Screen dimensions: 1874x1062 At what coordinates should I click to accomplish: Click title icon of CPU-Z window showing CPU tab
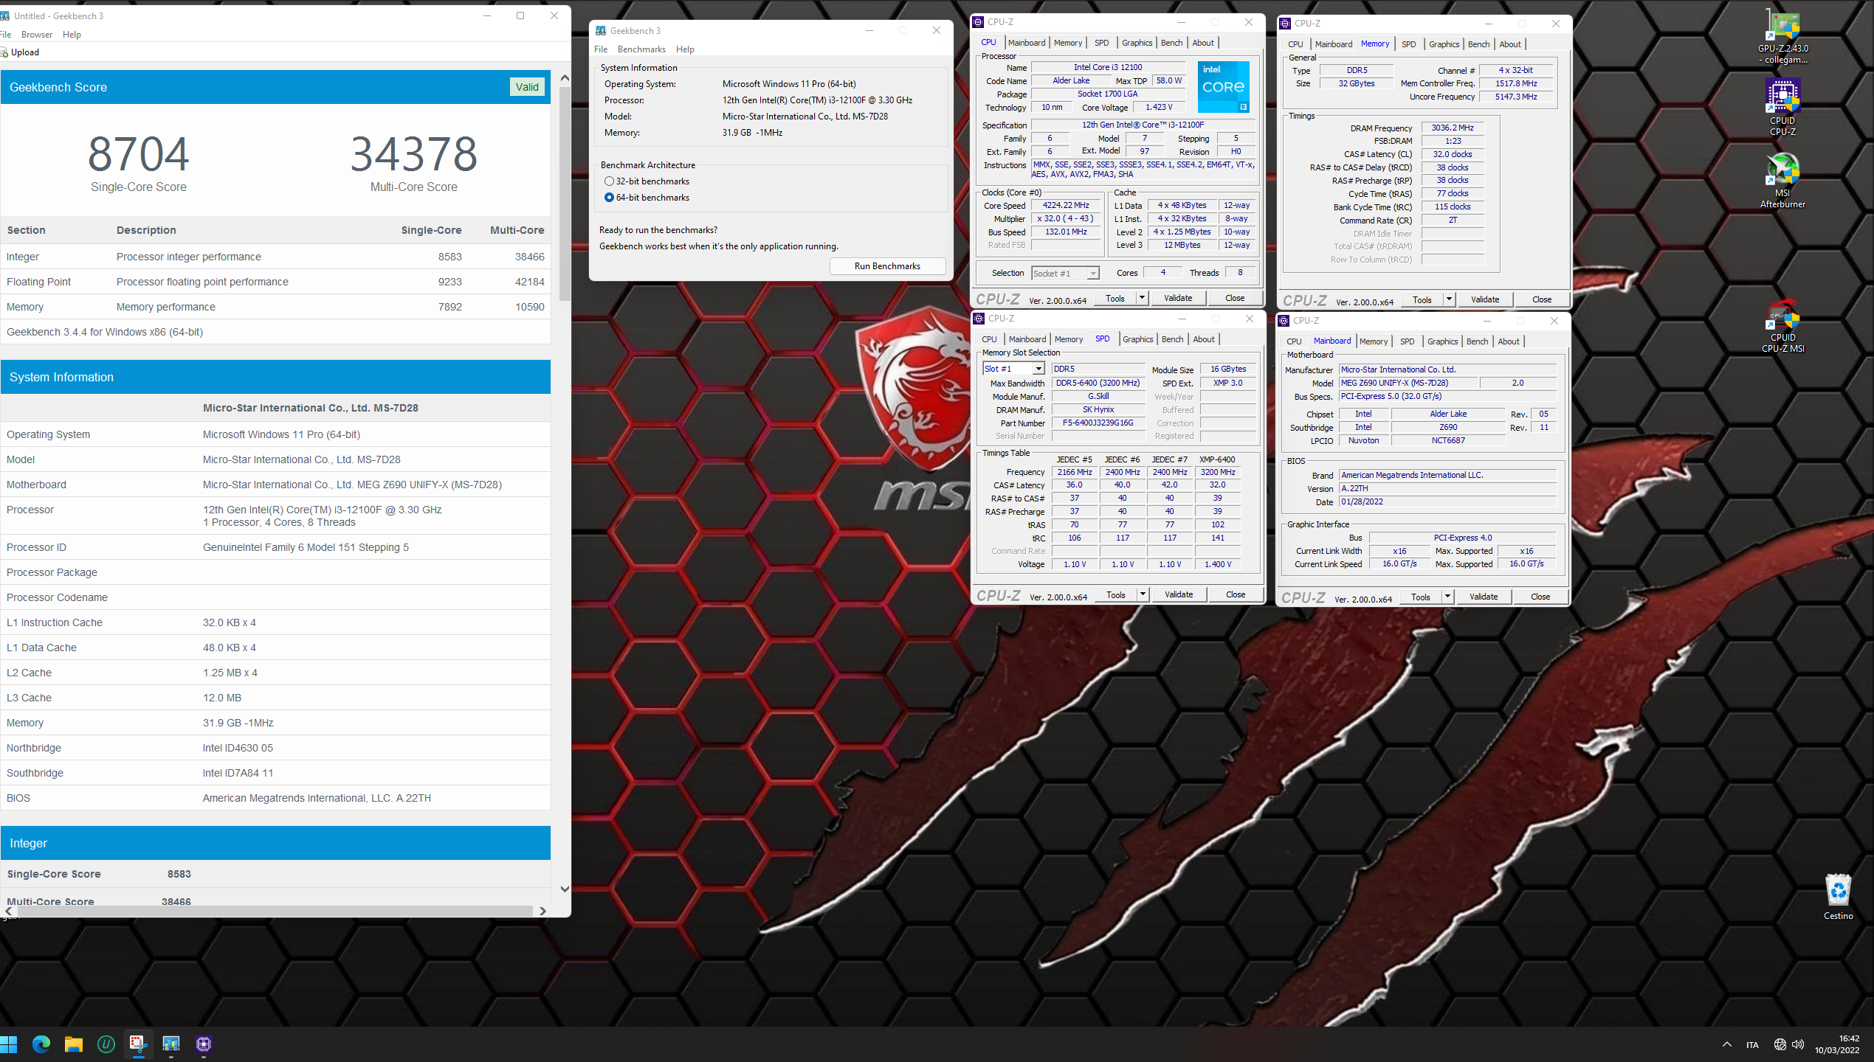click(x=979, y=22)
